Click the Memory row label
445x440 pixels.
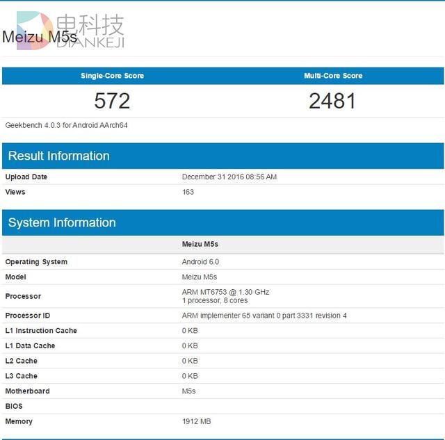[19, 421]
